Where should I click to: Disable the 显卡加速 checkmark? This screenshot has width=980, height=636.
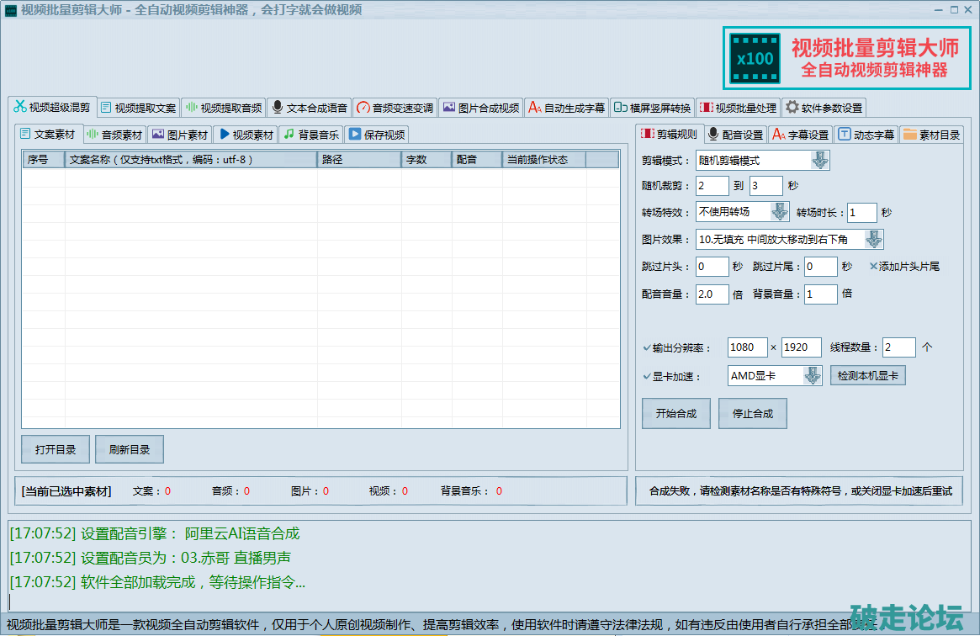pyautogui.click(x=647, y=376)
